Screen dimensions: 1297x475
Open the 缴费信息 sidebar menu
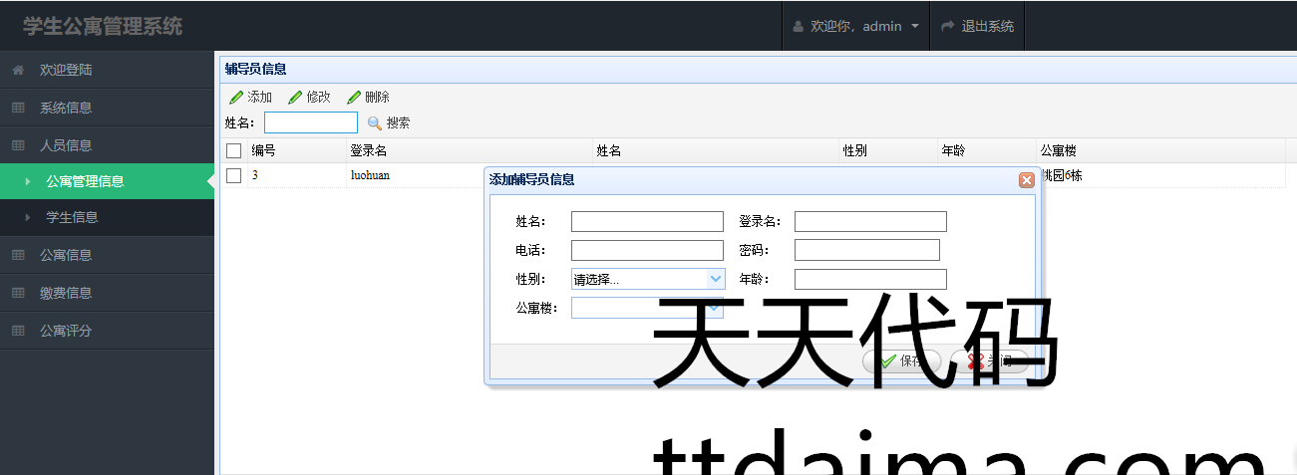click(66, 293)
